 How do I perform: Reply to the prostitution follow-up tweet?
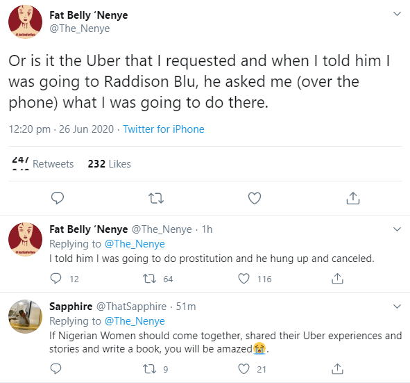point(55,279)
